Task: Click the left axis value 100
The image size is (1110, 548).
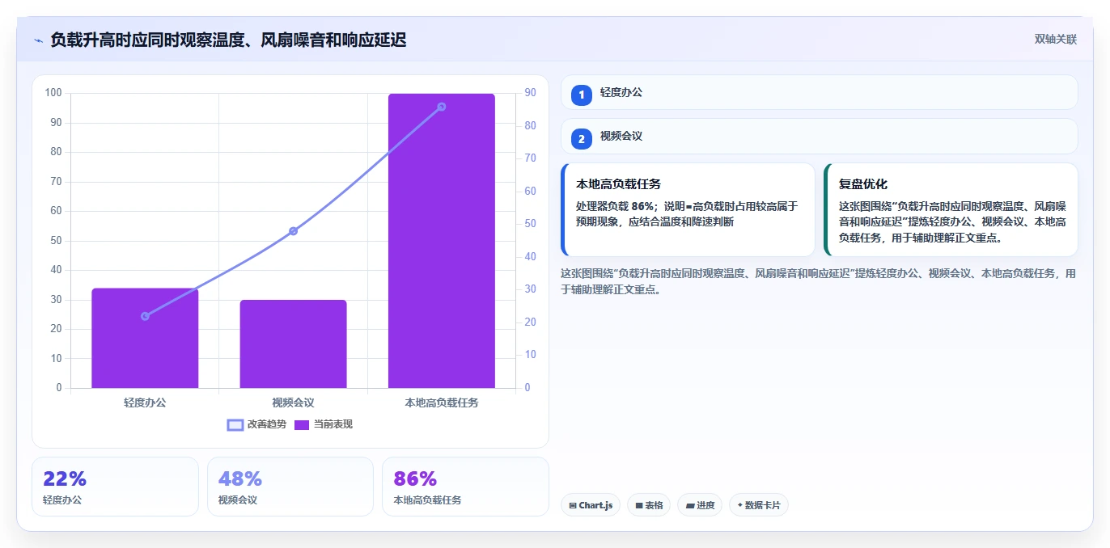Action: [x=53, y=93]
